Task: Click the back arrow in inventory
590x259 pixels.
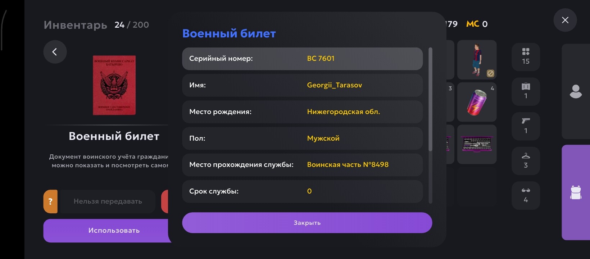Action: tap(55, 52)
